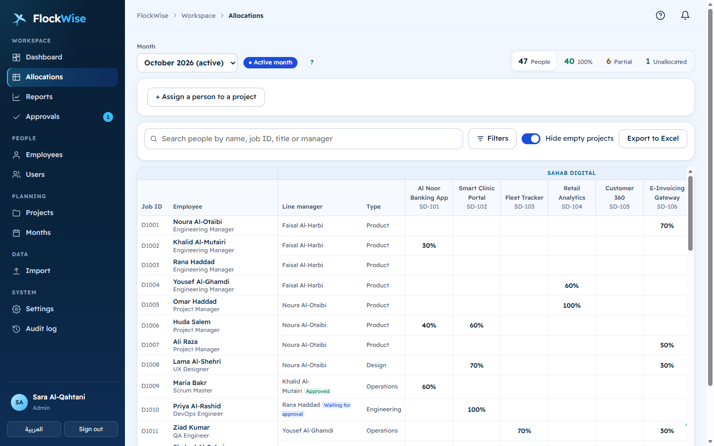Filter by the 40 100% stat
Screen dimensions: 714x446
pos(579,61)
